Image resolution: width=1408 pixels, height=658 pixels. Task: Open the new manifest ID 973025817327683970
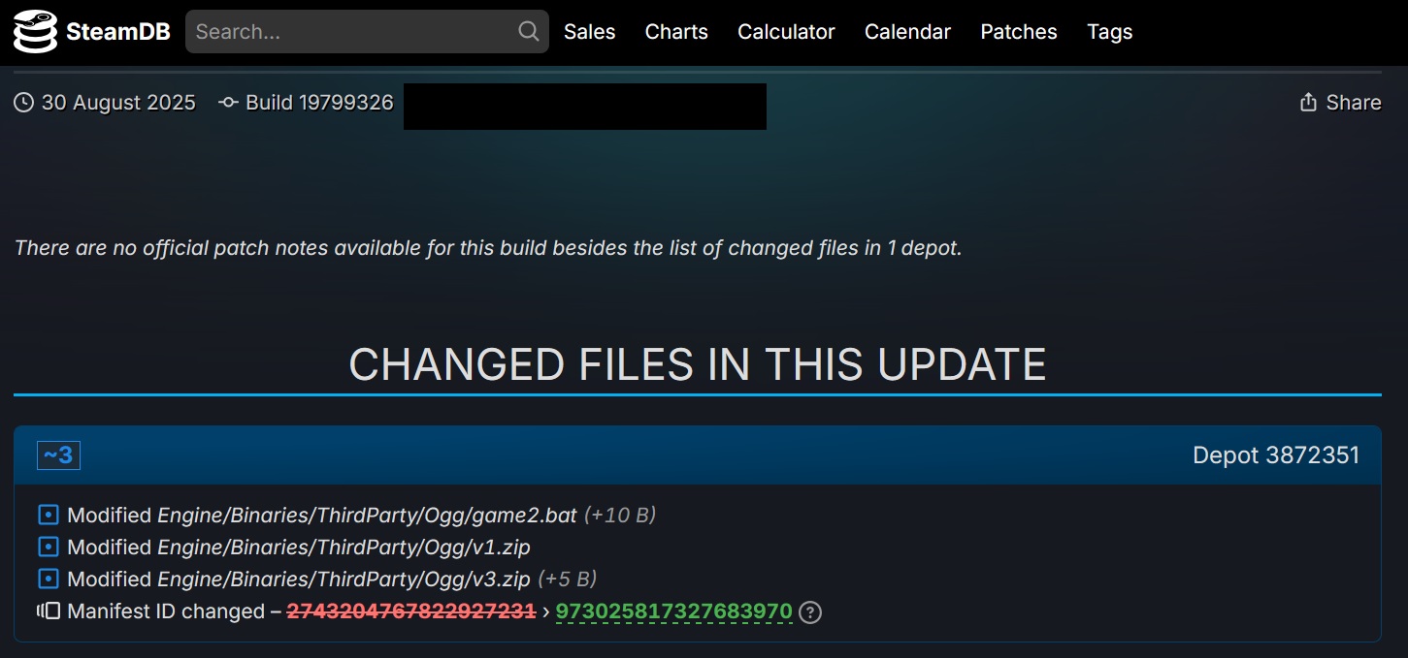673,611
